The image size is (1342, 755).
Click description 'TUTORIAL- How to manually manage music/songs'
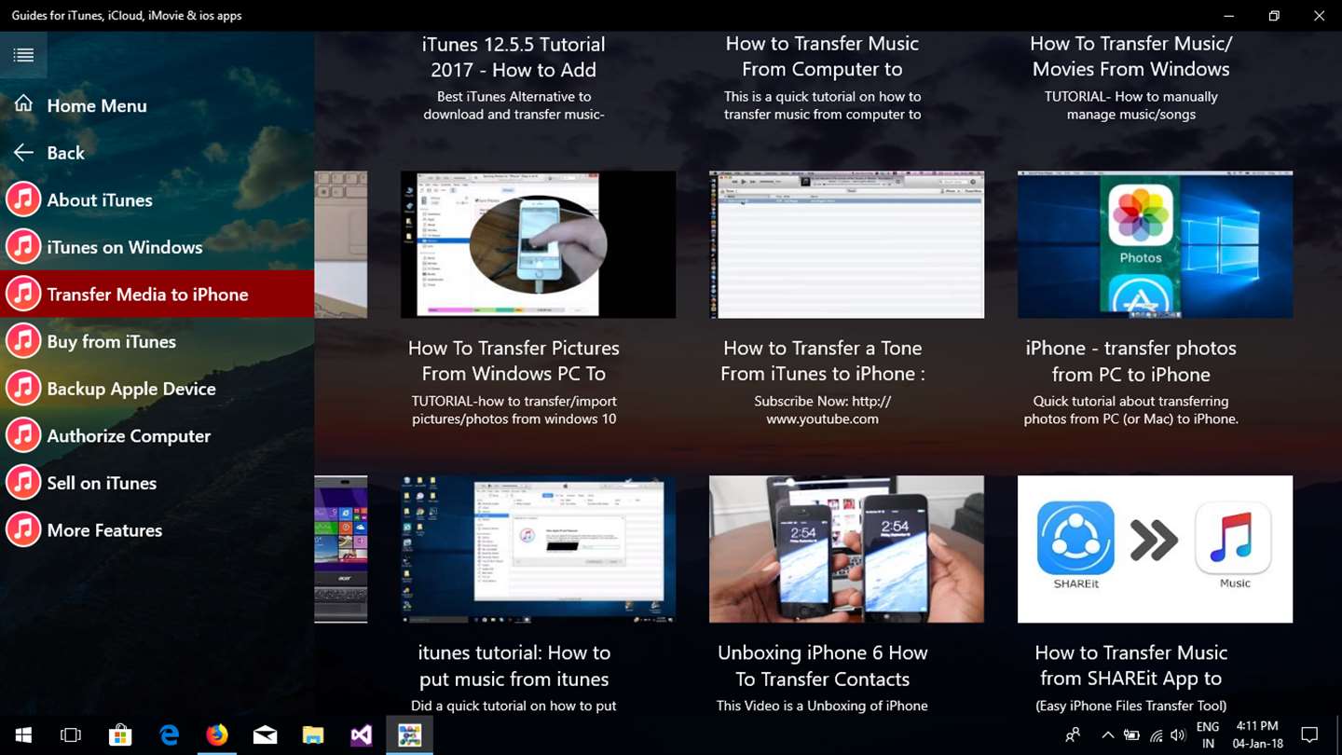tap(1130, 105)
